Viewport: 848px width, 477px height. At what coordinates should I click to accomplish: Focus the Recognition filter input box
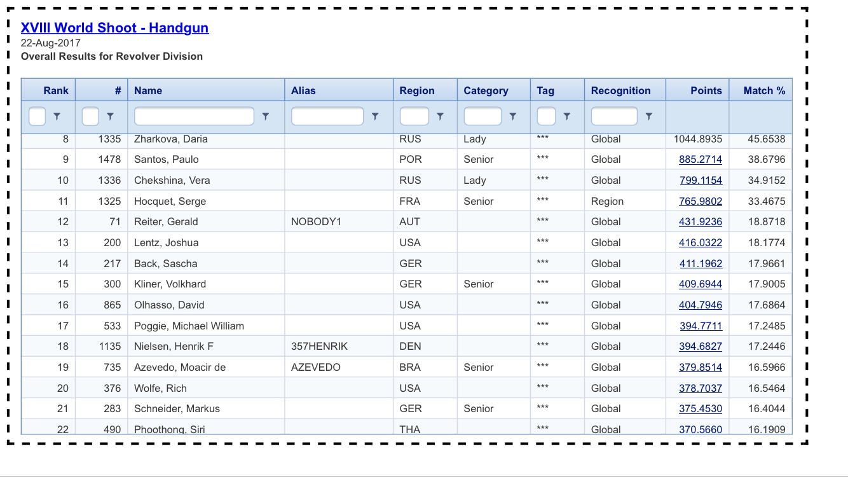click(x=614, y=116)
